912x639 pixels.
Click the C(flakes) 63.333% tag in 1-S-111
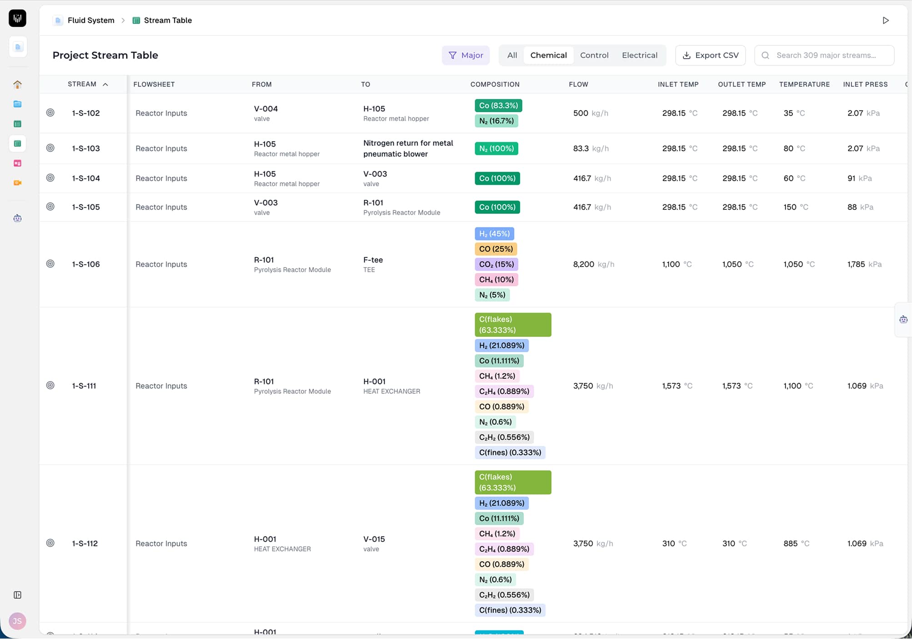tap(512, 325)
